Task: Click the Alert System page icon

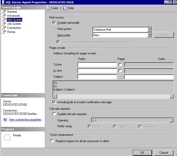Action: click(x=4, y=20)
